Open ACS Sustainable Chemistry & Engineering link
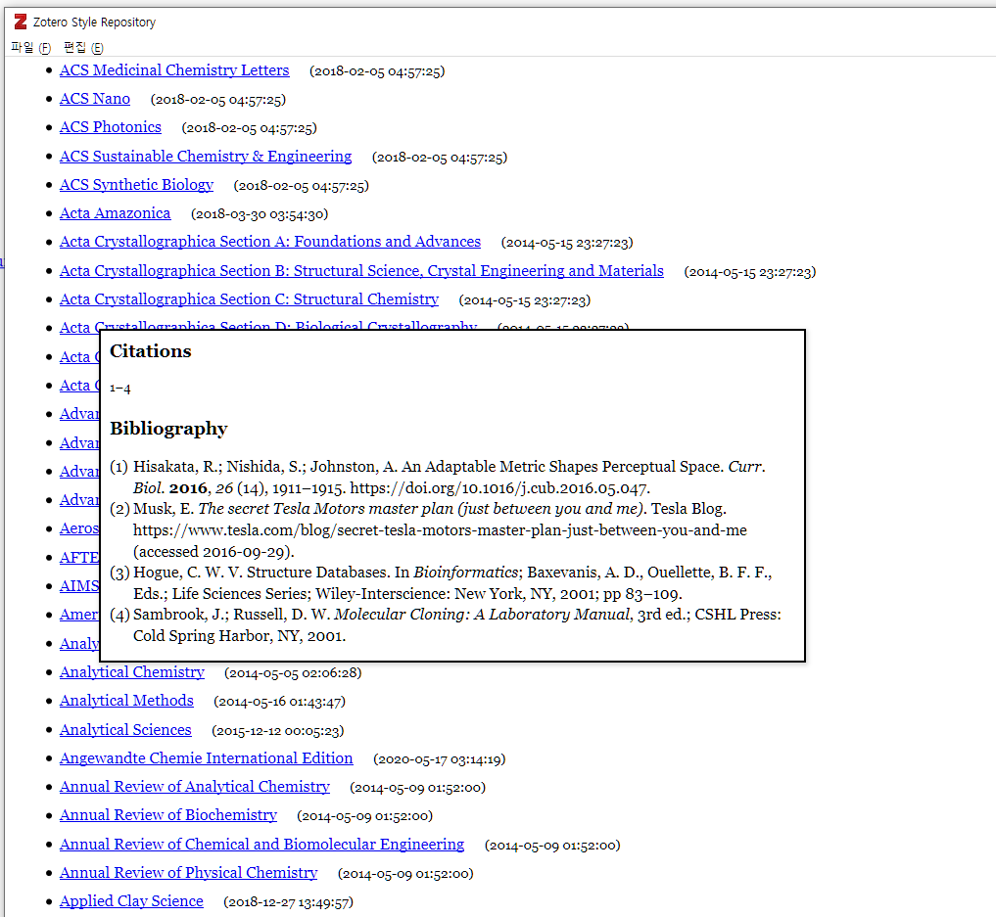This screenshot has width=996, height=917. tap(205, 157)
